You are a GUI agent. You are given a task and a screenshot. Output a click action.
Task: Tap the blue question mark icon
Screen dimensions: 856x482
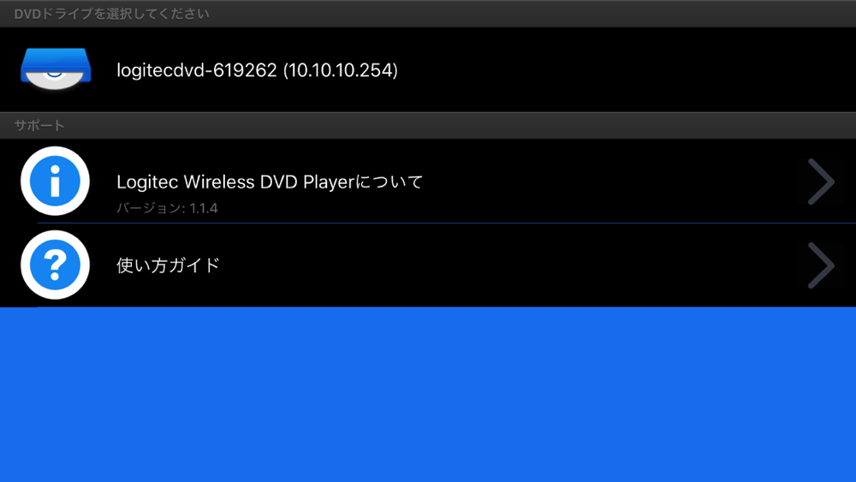coord(55,265)
